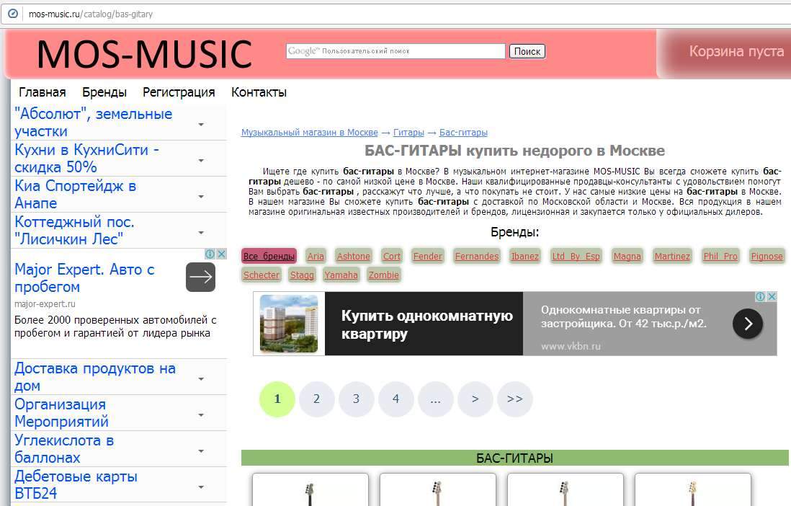This screenshot has height=506, width=791.
Task: Open the Контакты menu item
Action: 259,92
